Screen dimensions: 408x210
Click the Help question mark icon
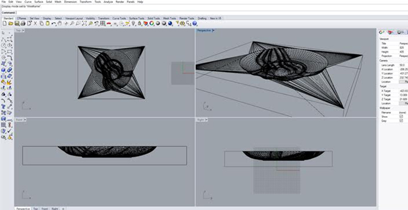tap(195, 23)
